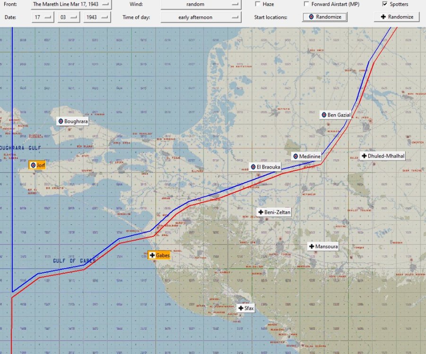Image resolution: width=426 pixels, height=354 pixels.
Task: Choose the Sfax Axis airfield marker
Action: (x=246, y=308)
